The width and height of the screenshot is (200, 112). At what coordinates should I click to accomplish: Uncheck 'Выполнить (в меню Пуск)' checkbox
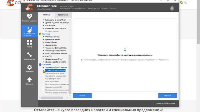(x=43, y=20)
